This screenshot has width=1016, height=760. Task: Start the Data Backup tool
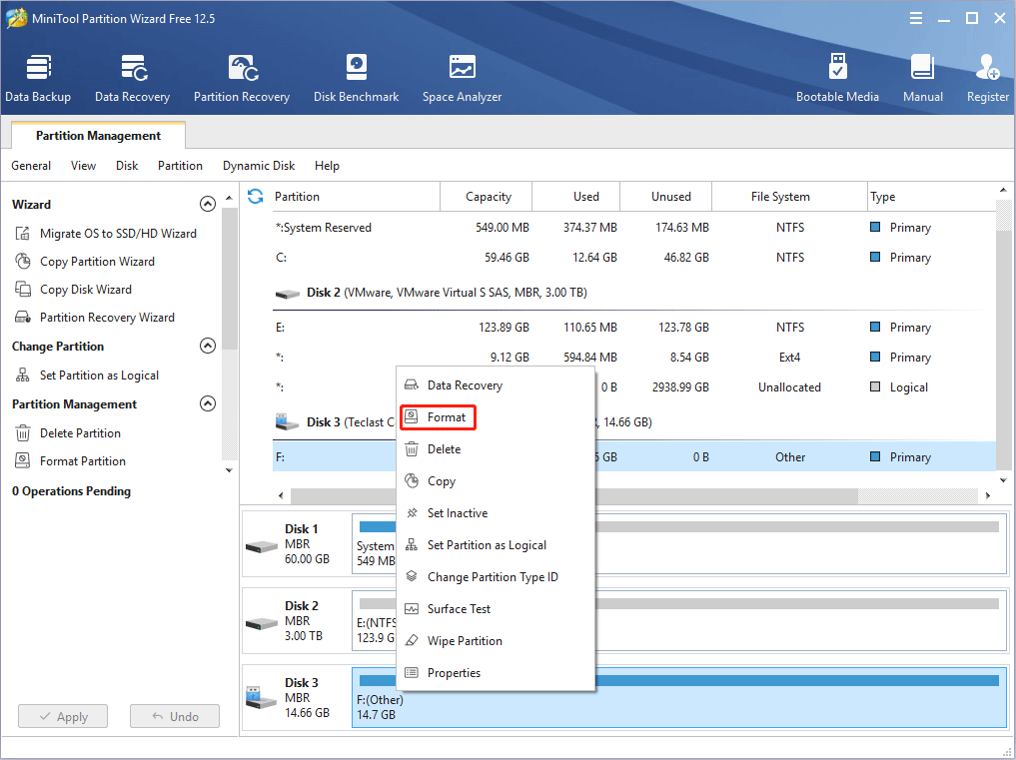(x=38, y=77)
